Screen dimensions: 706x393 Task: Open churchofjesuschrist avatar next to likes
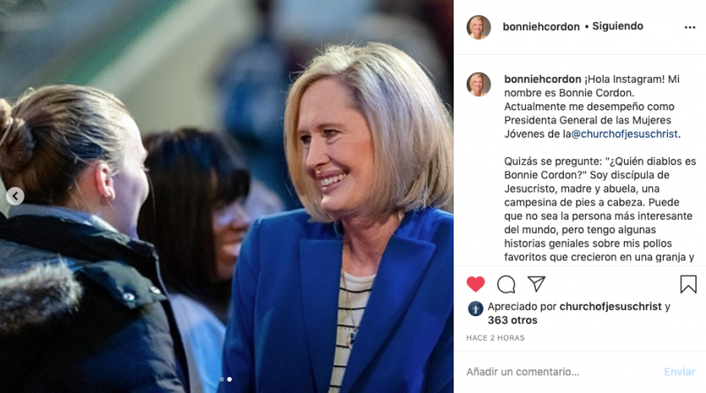[x=476, y=308]
